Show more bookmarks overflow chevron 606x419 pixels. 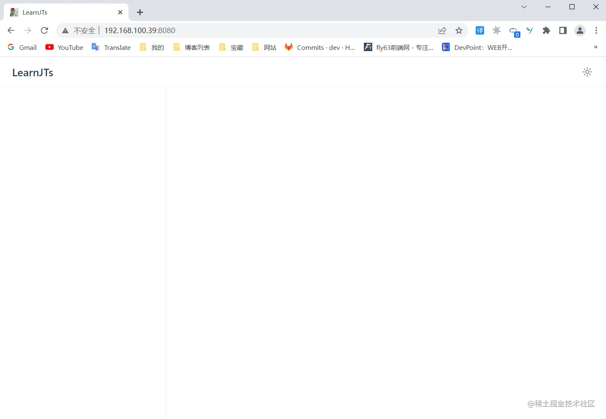click(x=596, y=47)
